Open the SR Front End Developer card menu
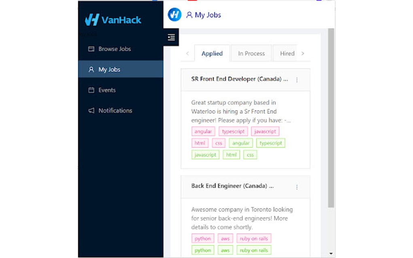 [297, 80]
